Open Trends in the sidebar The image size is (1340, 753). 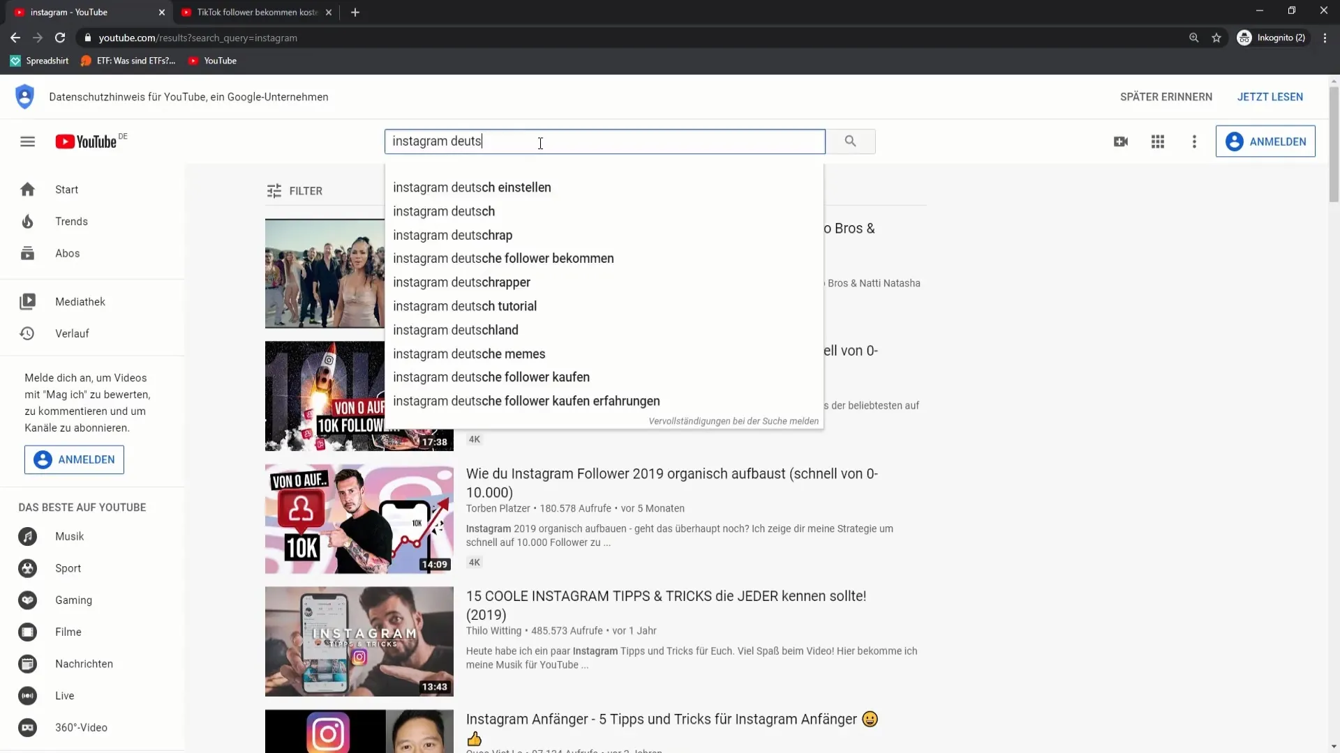(x=92, y=221)
